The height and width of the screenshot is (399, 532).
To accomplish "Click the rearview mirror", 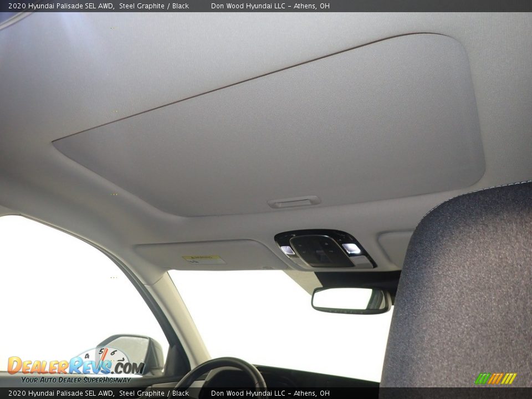I will click(350, 300).
